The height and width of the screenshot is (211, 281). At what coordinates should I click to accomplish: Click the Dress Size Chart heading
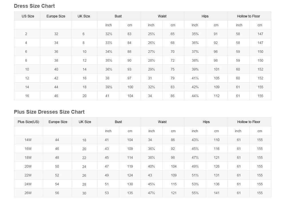(34, 6)
